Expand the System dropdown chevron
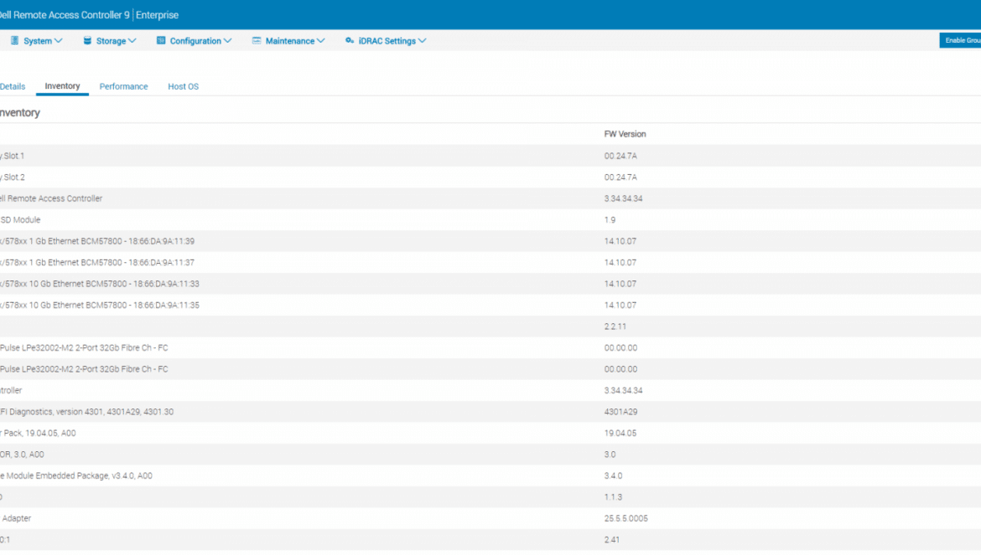 (58, 41)
